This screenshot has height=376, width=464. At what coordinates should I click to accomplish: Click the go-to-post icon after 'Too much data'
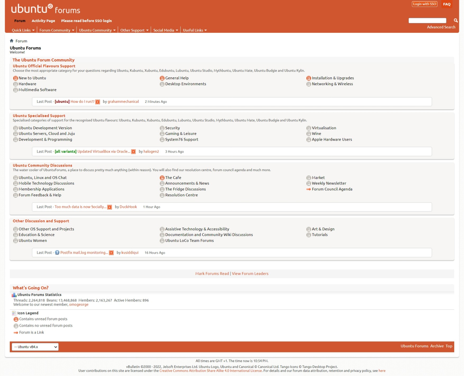(x=109, y=207)
